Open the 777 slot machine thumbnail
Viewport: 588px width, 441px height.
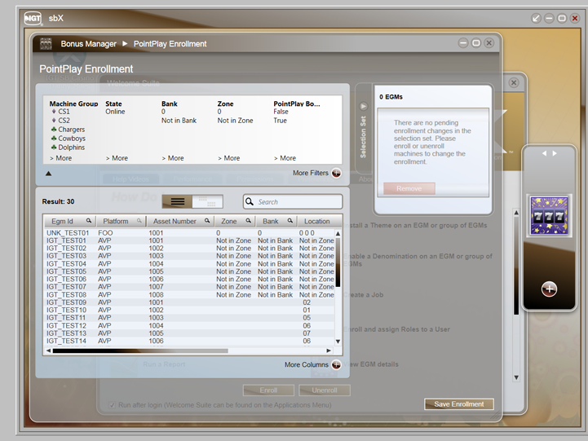point(549,215)
